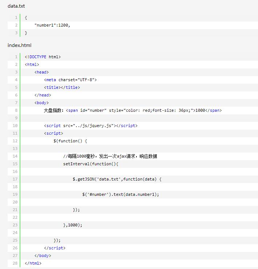Click the $.getJSON('data.txt' line
Viewport: 258px width, 269px height.
(x=117, y=179)
